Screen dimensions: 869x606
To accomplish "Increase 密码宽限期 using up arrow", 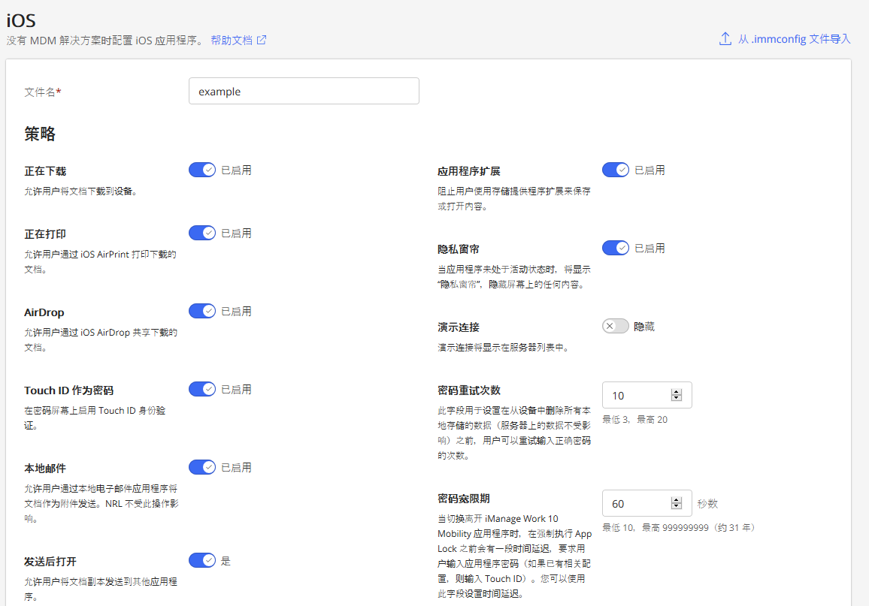I will click(677, 500).
